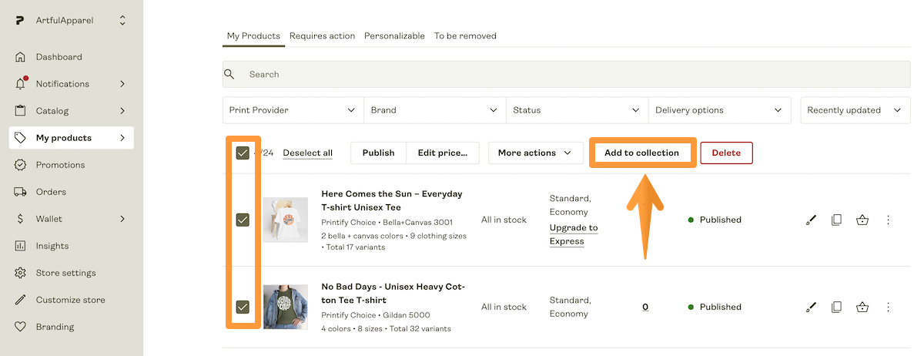Image resolution: width=924 pixels, height=356 pixels.
Task: Click Published status of No Bad Days
Action: [x=715, y=307]
